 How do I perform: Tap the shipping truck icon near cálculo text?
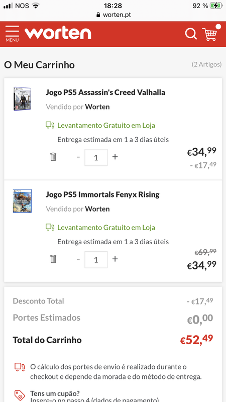pos(20,367)
